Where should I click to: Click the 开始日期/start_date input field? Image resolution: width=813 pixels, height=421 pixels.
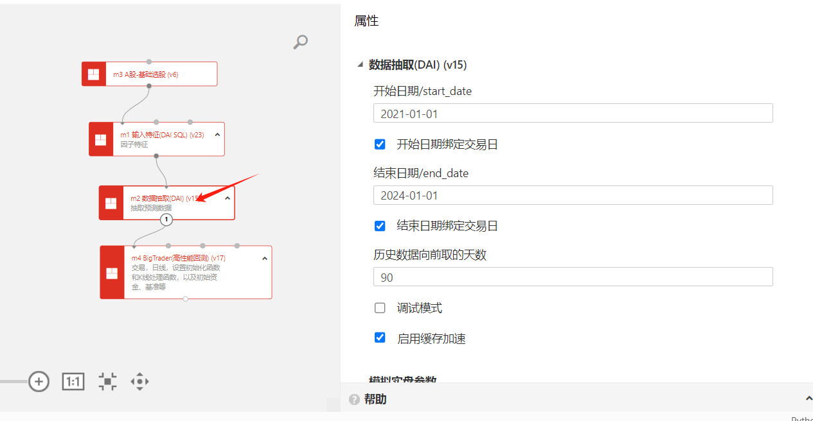tap(573, 114)
